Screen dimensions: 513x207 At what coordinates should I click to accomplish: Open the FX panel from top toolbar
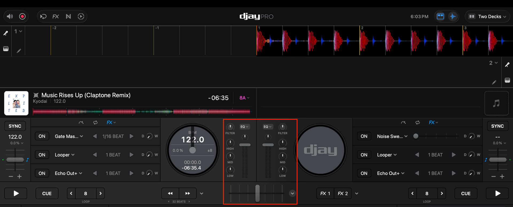(x=56, y=17)
